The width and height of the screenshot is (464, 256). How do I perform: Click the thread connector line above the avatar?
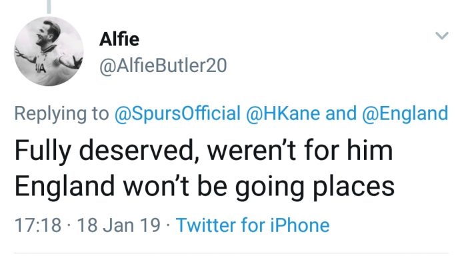click(x=49, y=7)
